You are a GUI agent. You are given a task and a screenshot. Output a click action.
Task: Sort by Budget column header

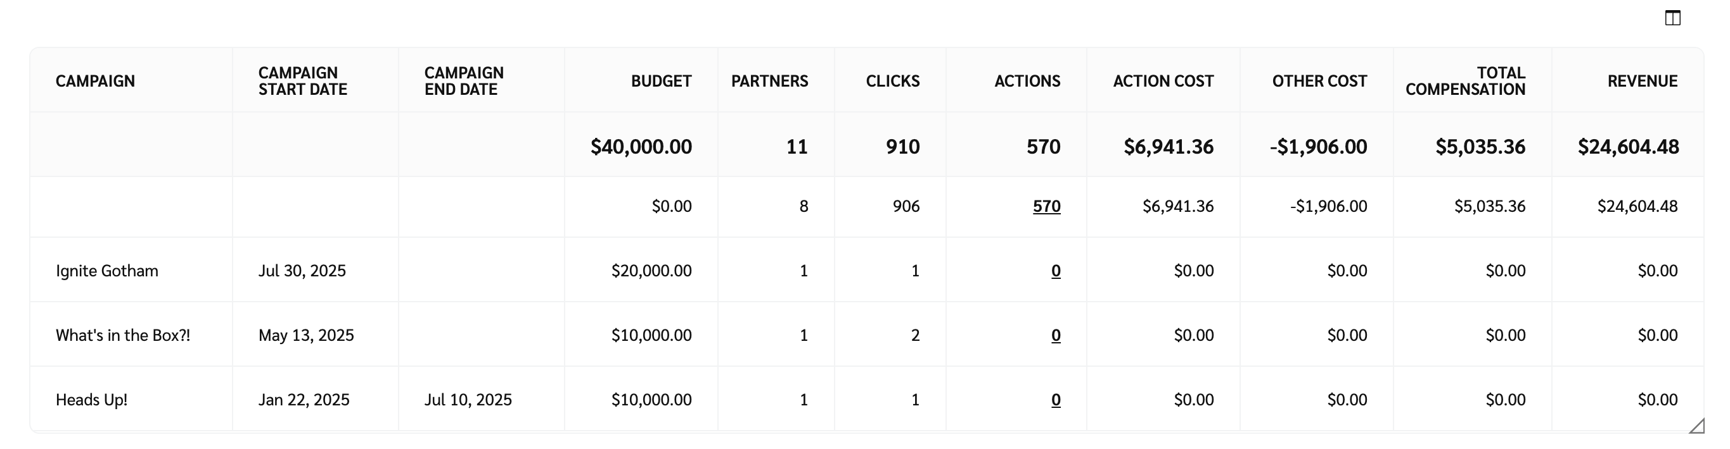click(661, 81)
